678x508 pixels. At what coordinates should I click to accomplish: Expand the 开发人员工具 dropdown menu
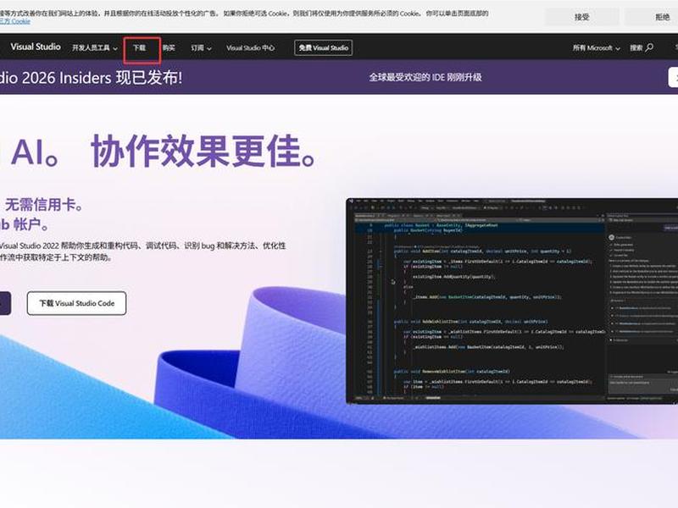tap(95, 48)
